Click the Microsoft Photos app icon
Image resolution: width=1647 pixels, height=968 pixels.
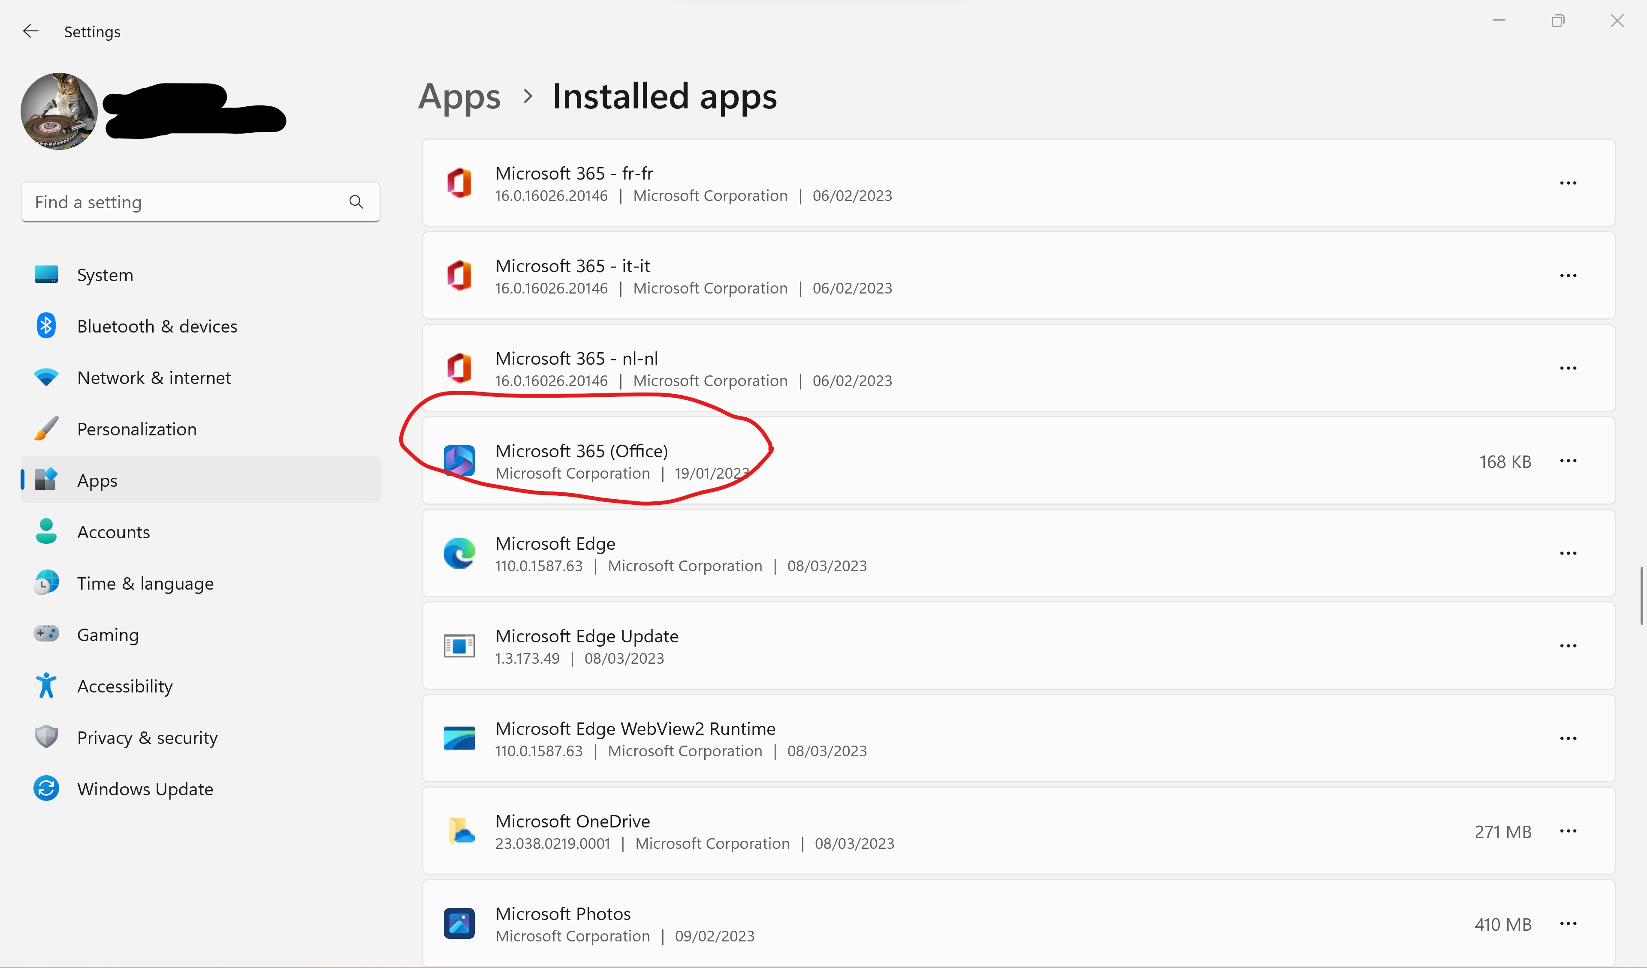tap(459, 923)
